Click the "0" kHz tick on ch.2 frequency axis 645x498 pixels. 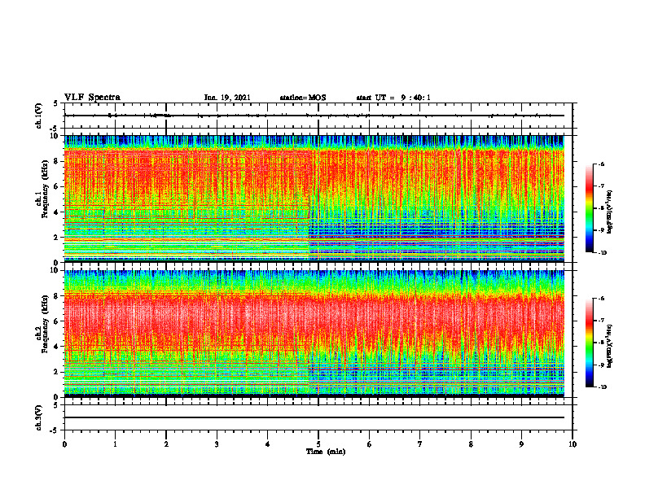point(57,397)
